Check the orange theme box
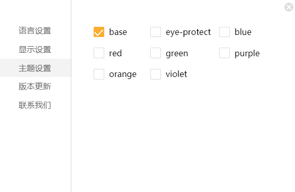This screenshot has height=192, width=295. tap(99, 74)
